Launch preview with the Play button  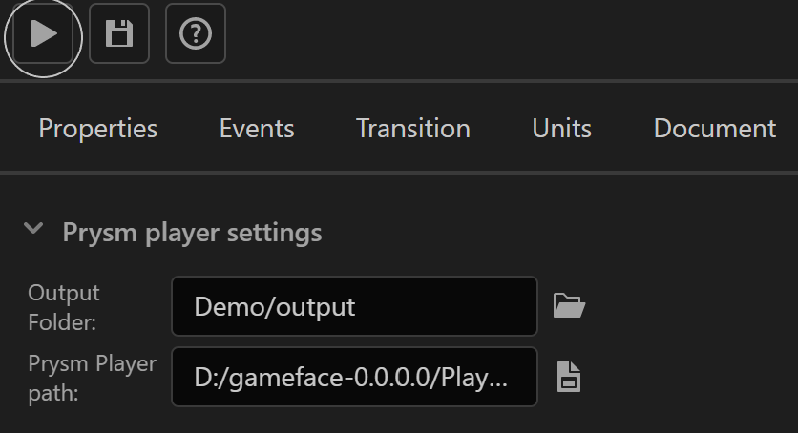click(x=43, y=33)
